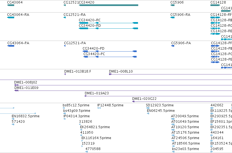The height and width of the screenshot is (153, 232).
Task: Select the CG43064 gene label
Action: (15, 2)
